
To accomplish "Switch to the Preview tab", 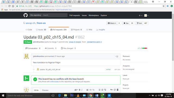I will [x=45, y=90].
